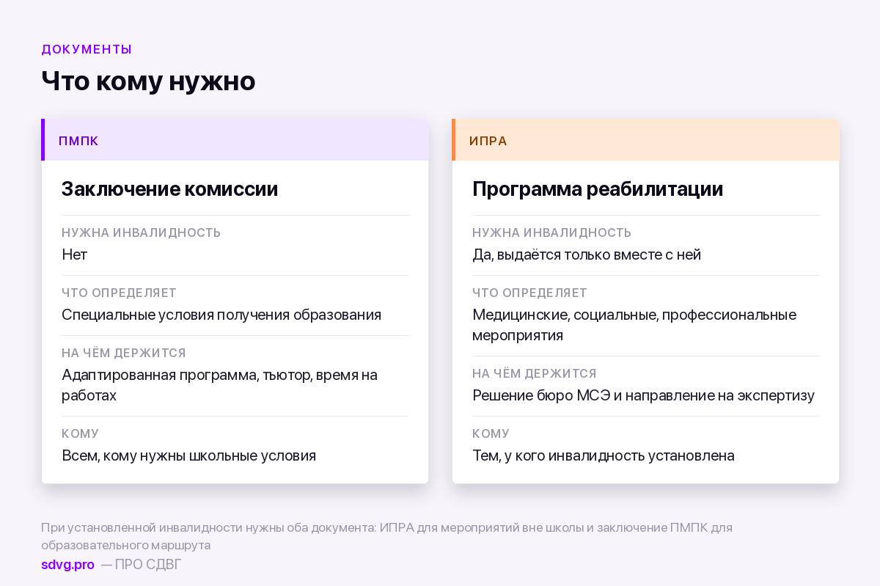The width and height of the screenshot is (880, 586).
Task: Click 'НУЖНА ИНВАЛИДНОСТЬ' label in the ПМПК card
Action: (x=141, y=232)
